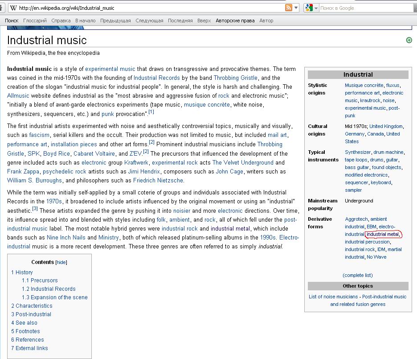Open drum machine link in infobox
This screenshot has width=417, height=359.
tap(388, 152)
